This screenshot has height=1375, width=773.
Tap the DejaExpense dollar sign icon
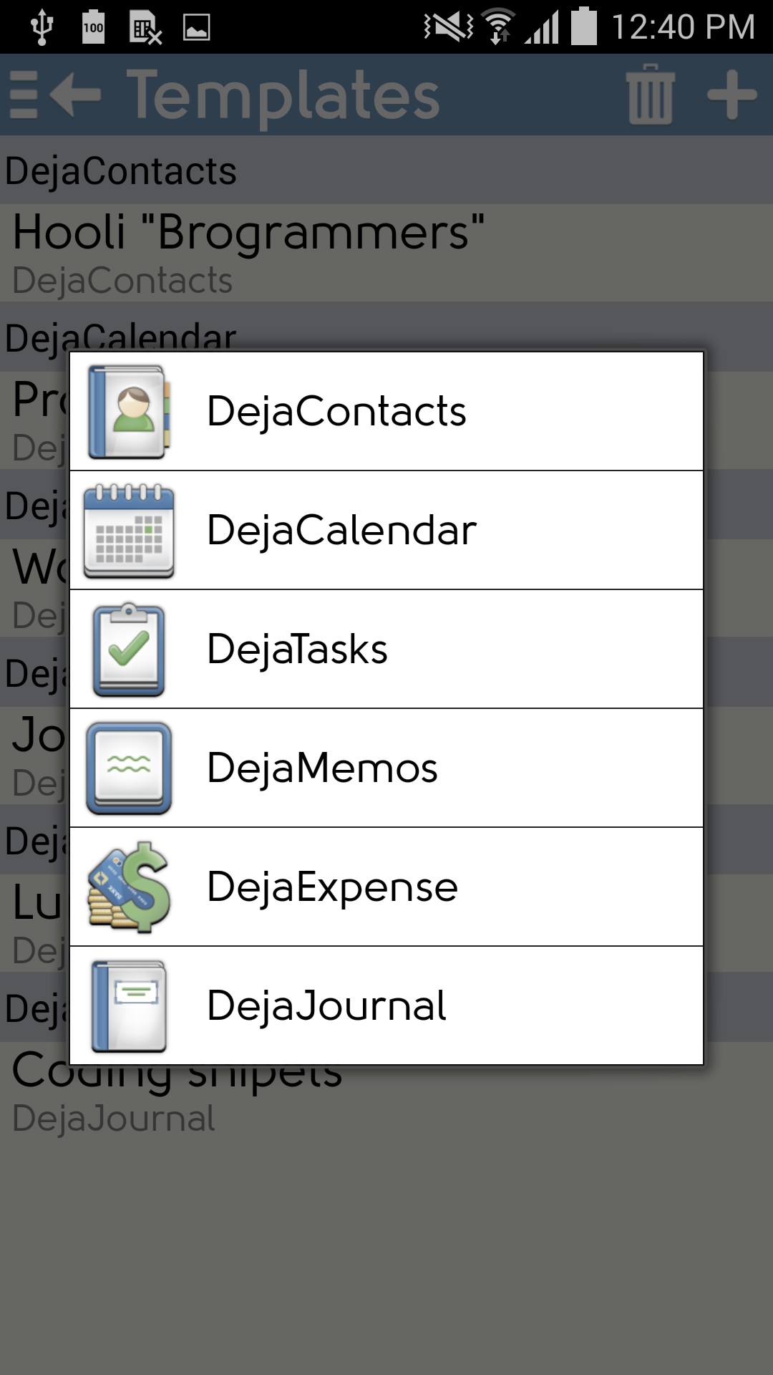point(129,887)
